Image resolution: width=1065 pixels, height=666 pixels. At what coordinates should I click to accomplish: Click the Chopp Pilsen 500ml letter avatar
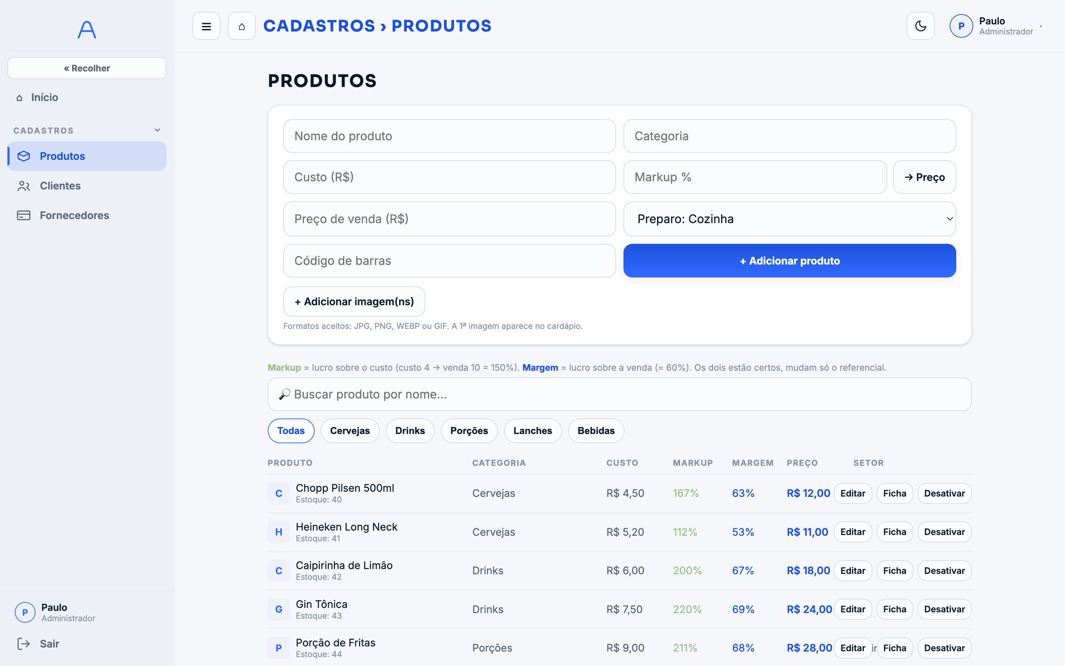(278, 493)
